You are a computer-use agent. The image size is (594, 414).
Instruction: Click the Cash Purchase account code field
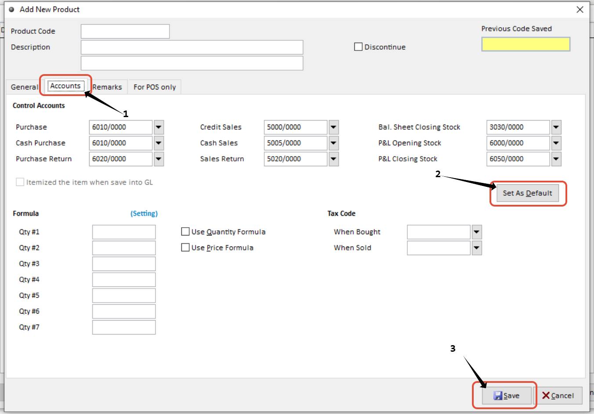[x=121, y=143]
